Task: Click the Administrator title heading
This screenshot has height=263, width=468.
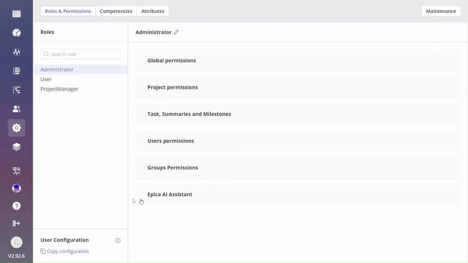Action: point(153,32)
